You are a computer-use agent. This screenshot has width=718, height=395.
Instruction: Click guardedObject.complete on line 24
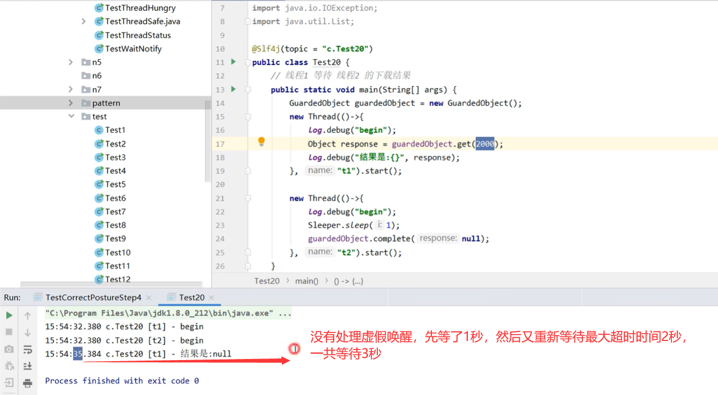click(359, 238)
